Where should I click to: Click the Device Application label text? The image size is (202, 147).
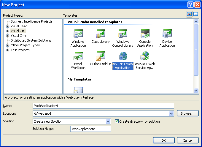167,44
